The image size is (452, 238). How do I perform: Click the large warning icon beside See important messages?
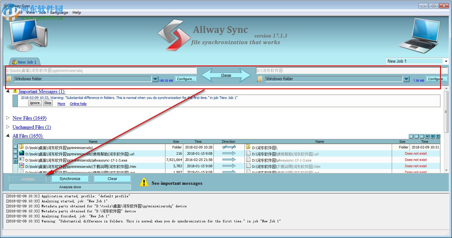pyautogui.click(x=144, y=182)
